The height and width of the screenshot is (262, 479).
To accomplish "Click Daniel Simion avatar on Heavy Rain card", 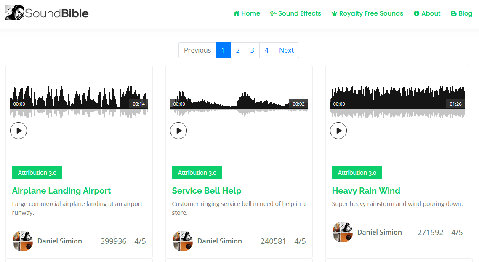I will tap(343, 232).
